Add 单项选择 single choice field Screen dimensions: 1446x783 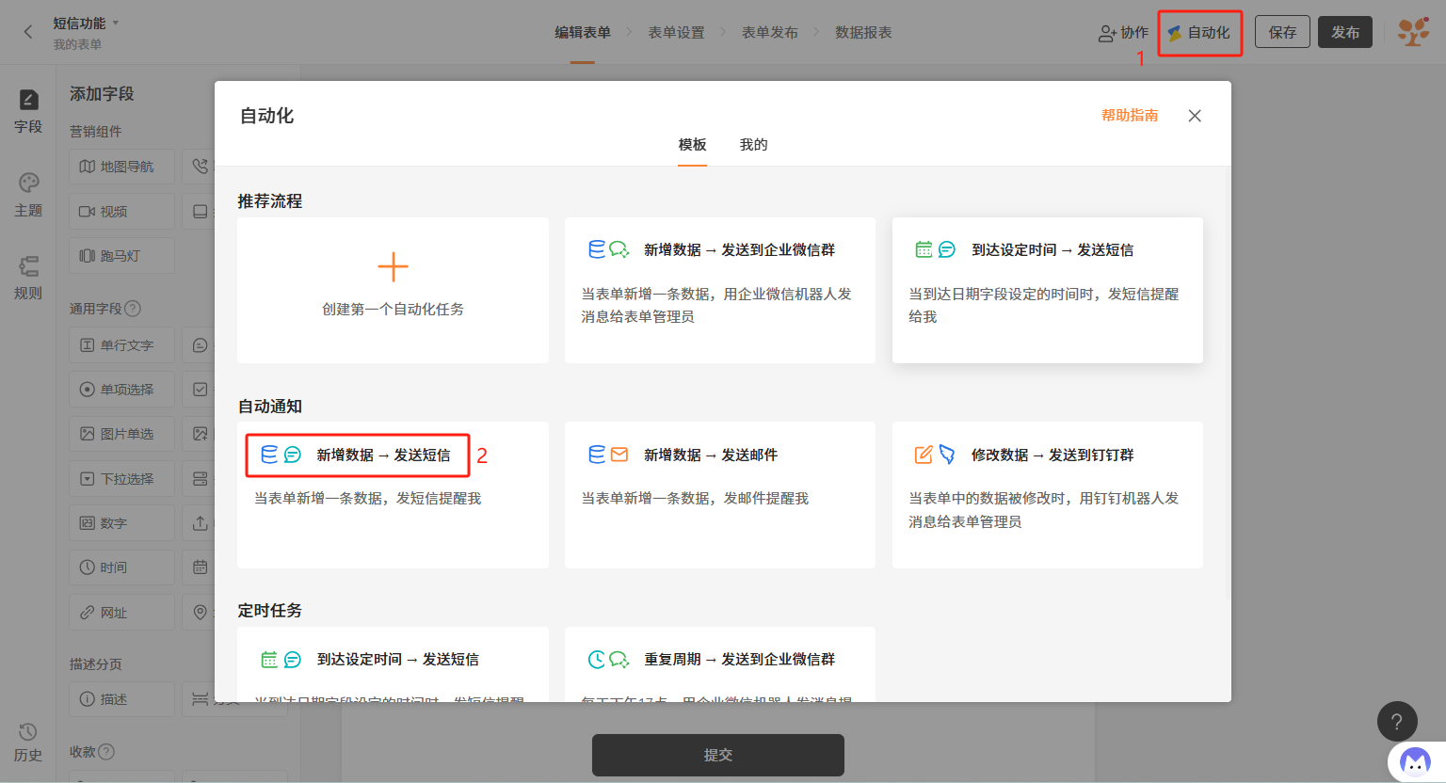[x=122, y=390]
